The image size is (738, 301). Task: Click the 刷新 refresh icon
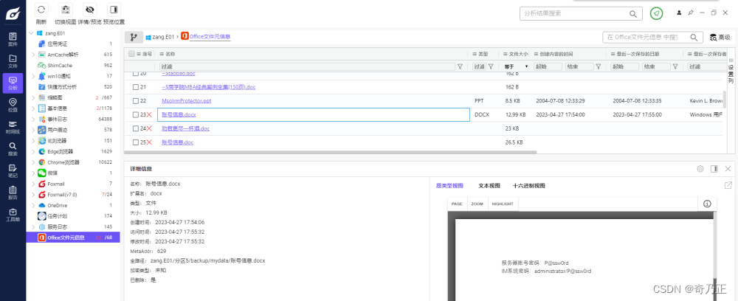tap(41, 10)
